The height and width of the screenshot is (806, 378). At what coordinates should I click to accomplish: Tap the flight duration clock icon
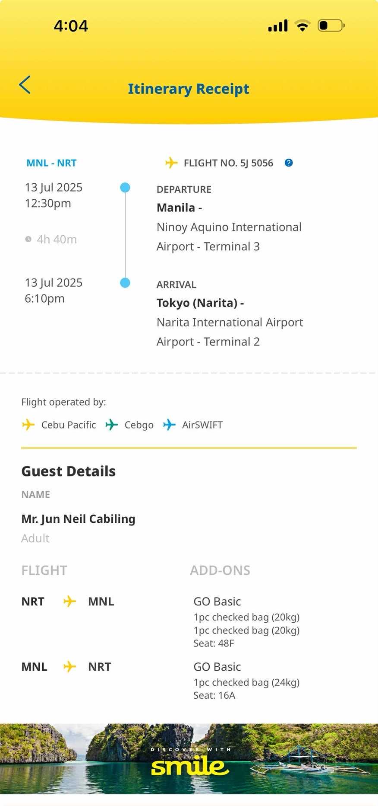[28, 239]
